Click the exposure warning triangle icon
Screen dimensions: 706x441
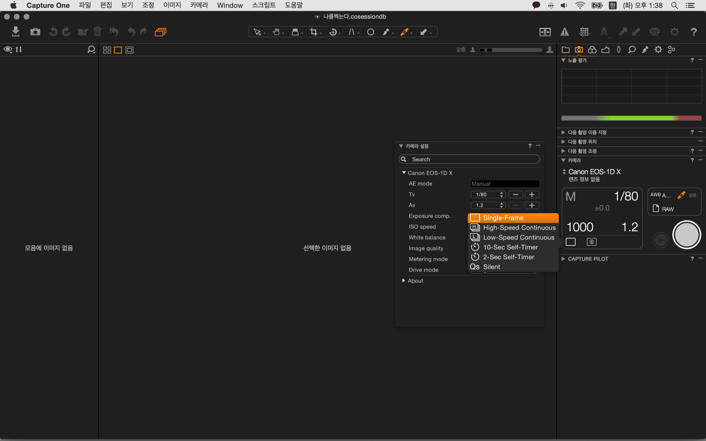[x=564, y=32]
